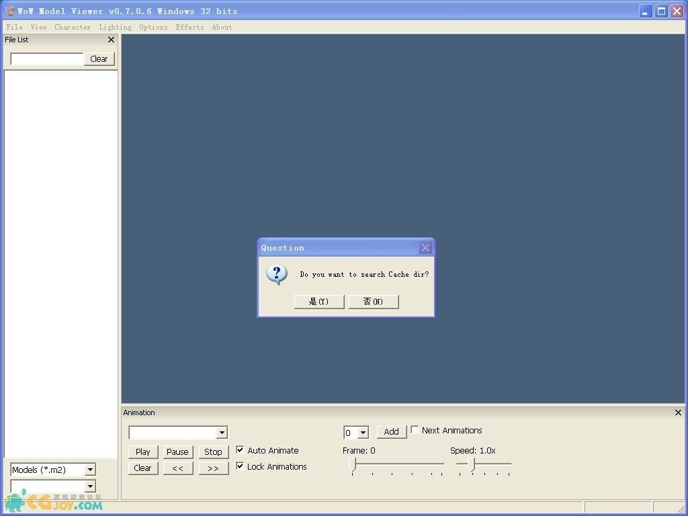Click the Add animation button
This screenshot has width=688, height=516.
[x=392, y=432]
